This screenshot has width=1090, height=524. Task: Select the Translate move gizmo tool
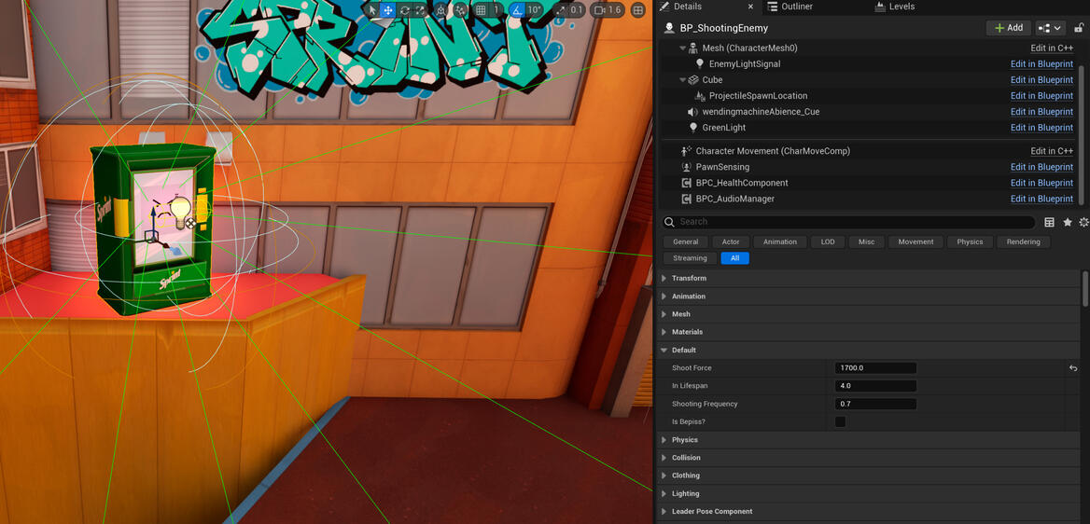coord(388,9)
